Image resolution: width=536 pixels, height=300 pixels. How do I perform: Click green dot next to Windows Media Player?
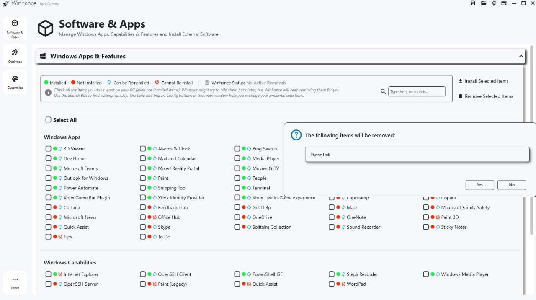(433, 274)
